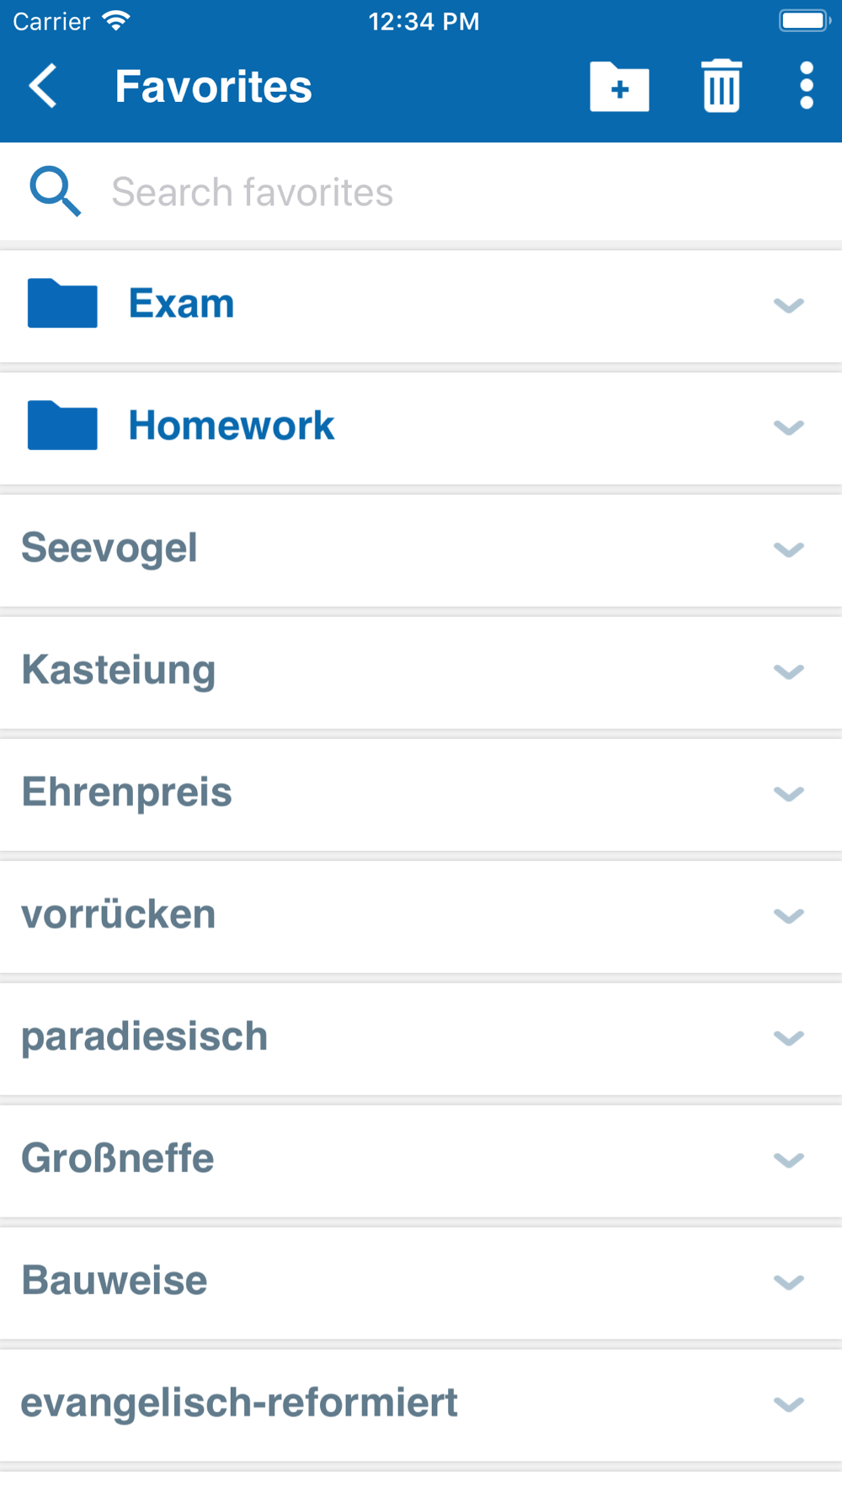Tap the trash delete icon
This screenshot has height=1498, width=842.
[722, 86]
